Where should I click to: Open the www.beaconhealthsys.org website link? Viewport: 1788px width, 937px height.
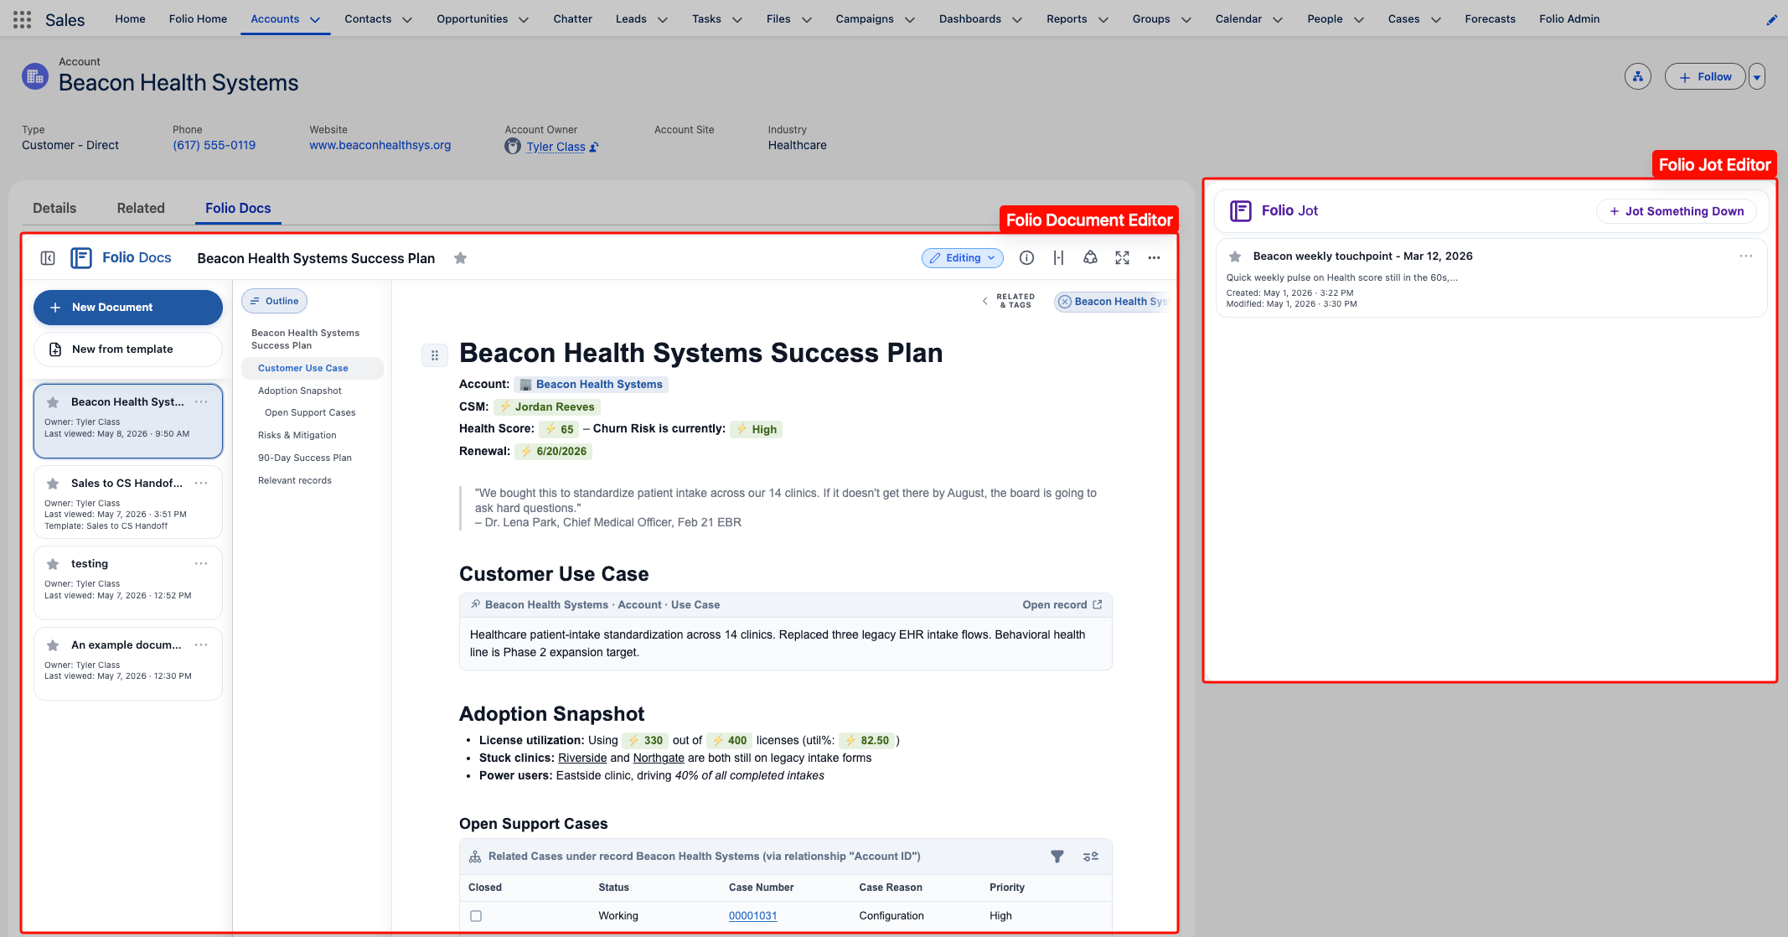[380, 146]
